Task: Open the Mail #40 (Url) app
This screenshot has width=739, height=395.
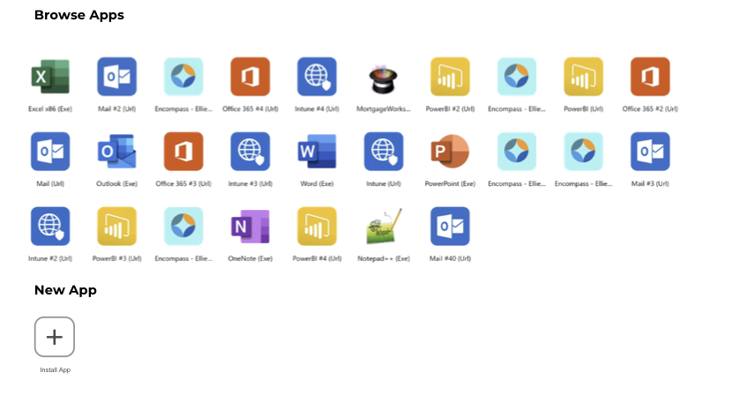Action: (450, 227)
